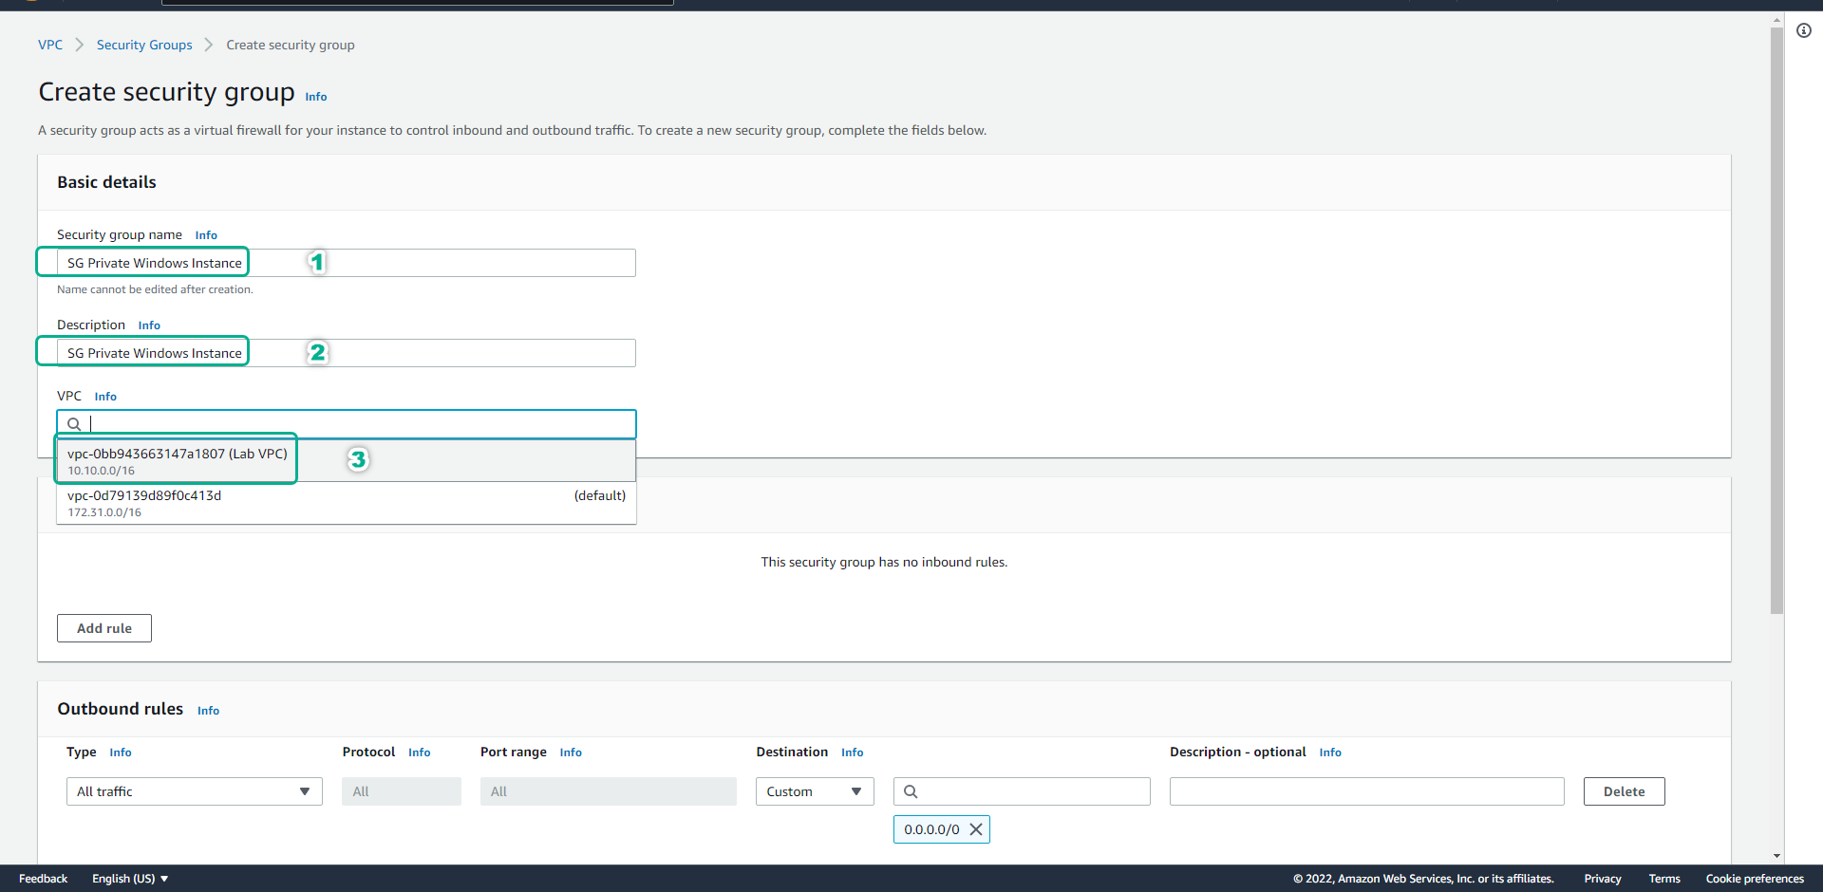Image resolution: width=1823 pixels, height=892 pixels.
Task: Remove the 0.0.0.0/0 destination chip
Action: (975, 829)
